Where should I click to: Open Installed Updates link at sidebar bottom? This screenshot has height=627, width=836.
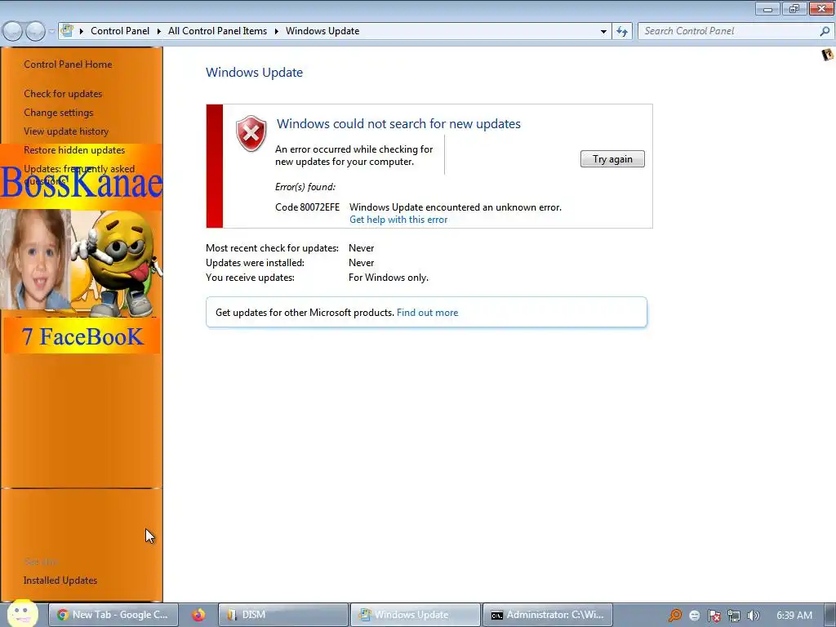[x=60, y=580]
